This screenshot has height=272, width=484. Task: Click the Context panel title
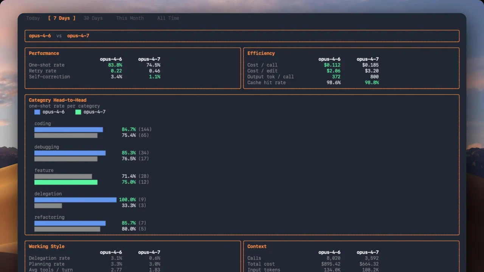pyautogui.click(x=257, y=246)
